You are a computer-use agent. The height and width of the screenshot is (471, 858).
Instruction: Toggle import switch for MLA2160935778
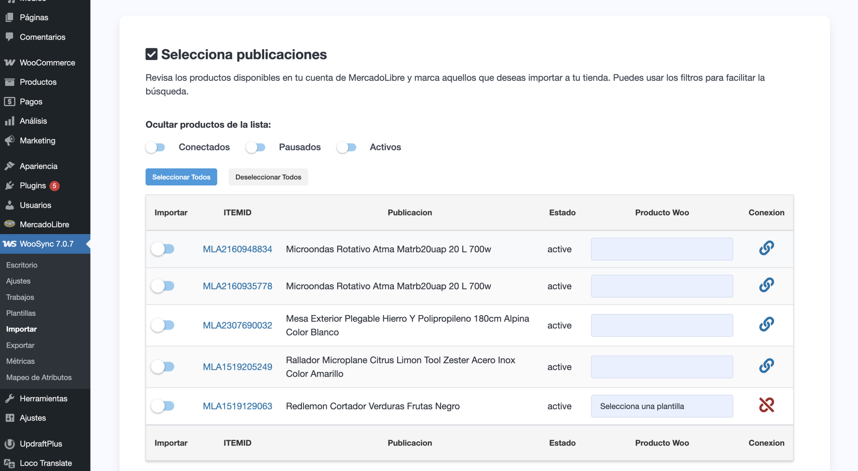coord(163,286)
